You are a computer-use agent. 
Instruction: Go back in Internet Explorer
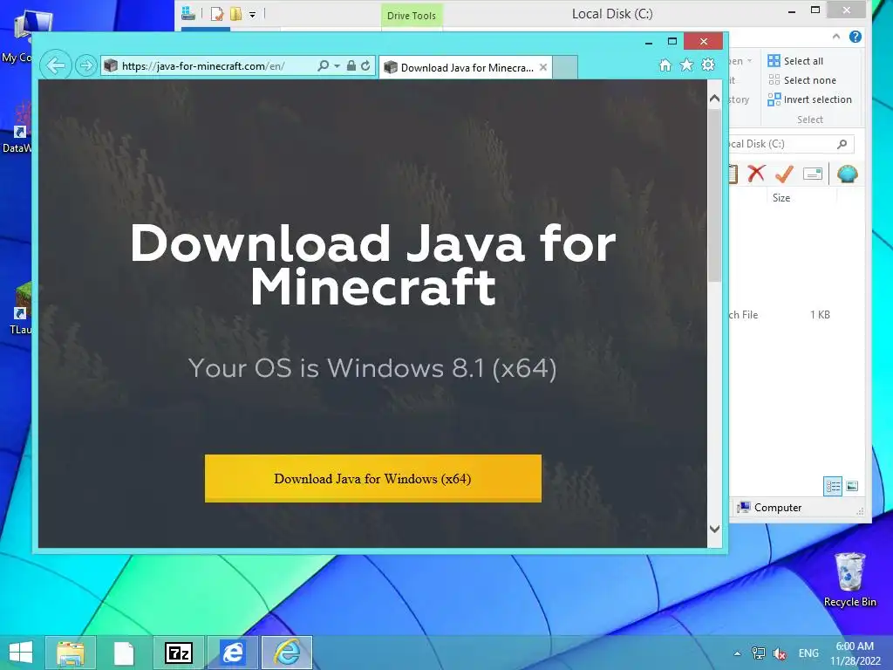56,65
